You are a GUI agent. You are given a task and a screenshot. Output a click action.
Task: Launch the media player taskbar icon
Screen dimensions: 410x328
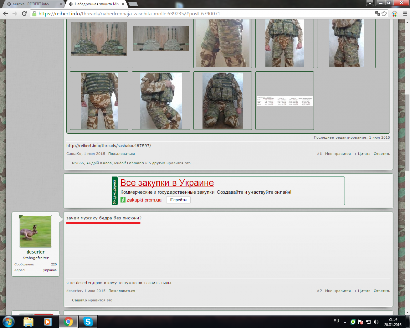click(48, 322)
